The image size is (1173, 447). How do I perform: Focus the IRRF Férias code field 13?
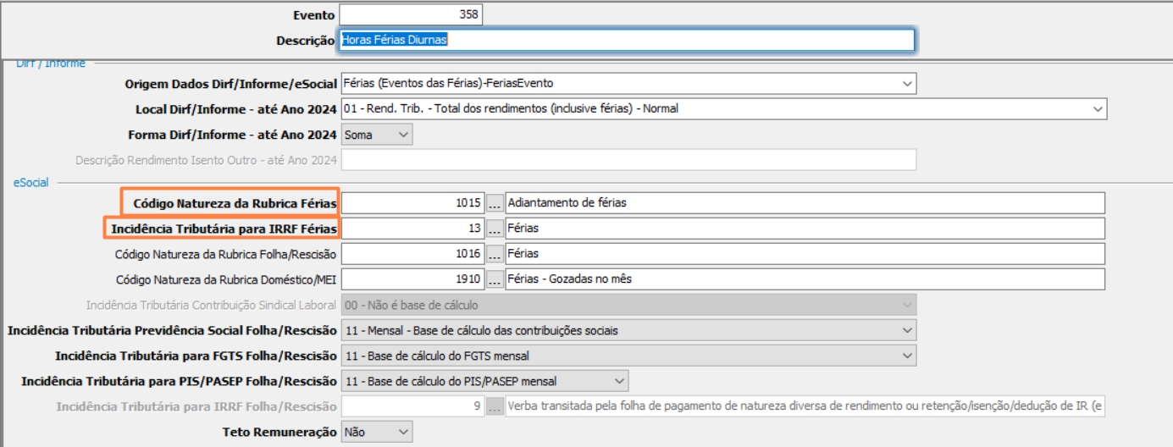(x=412, y=229)
